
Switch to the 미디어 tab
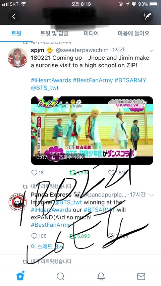[91, 33]
